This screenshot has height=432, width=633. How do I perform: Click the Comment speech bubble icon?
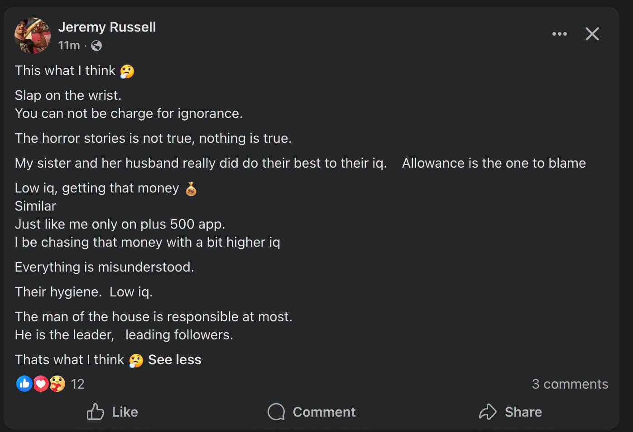tap(276, 412)
